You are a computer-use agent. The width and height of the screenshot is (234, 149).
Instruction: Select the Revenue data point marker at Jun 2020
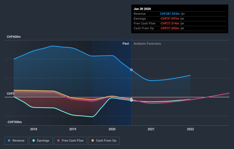131,70
